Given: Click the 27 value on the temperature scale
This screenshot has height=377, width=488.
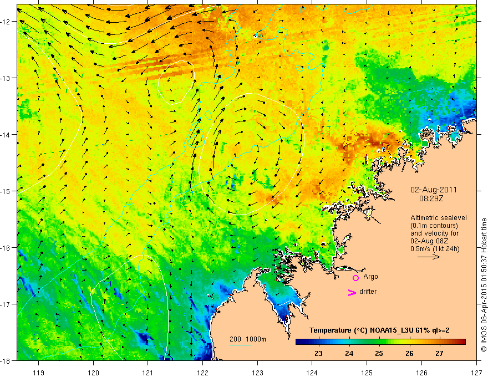Looking at the screenshot, I should tap(439, 353).
